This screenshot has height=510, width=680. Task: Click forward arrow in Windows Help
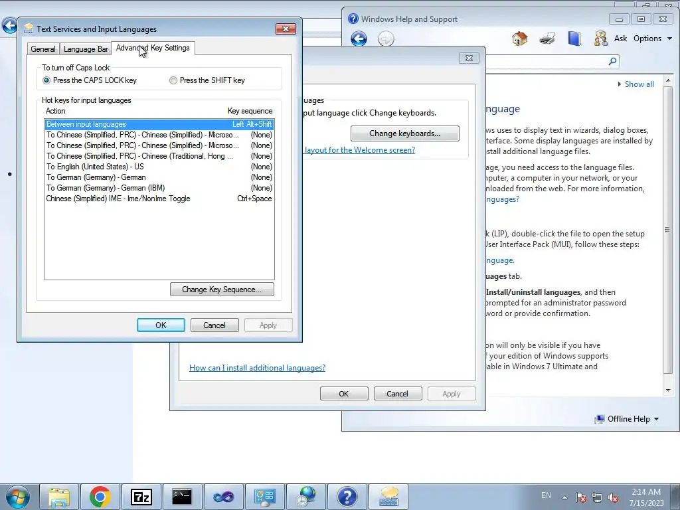[386, 39]
